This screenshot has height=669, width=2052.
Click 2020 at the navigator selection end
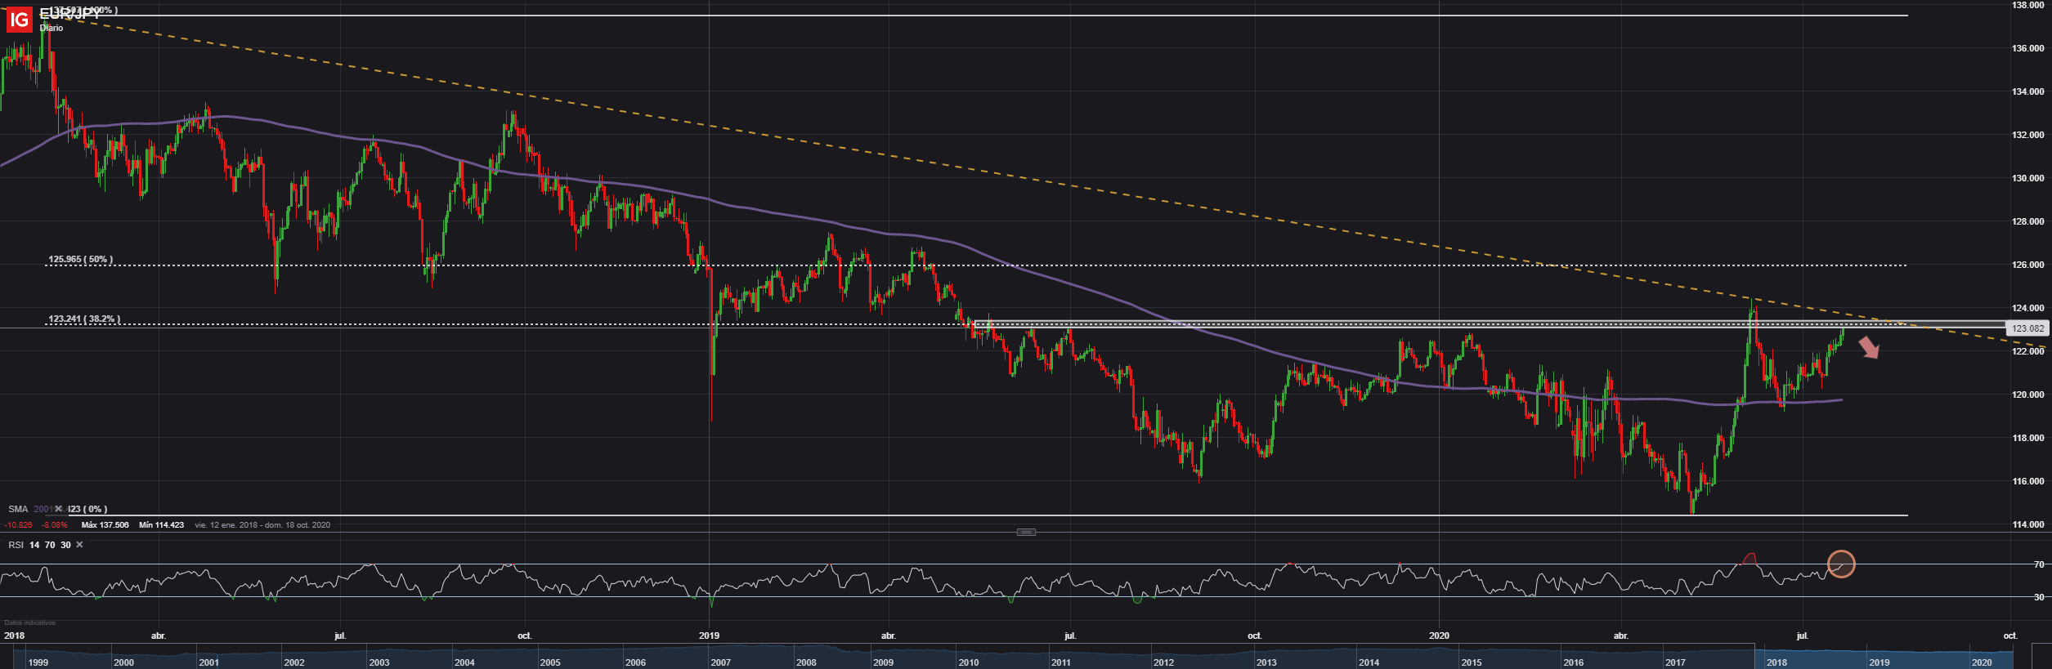pyautogui.click(x=1982, y=662)
